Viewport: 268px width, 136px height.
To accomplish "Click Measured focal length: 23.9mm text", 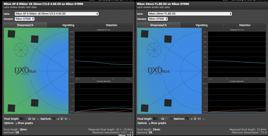I will [x=248, y=130].
